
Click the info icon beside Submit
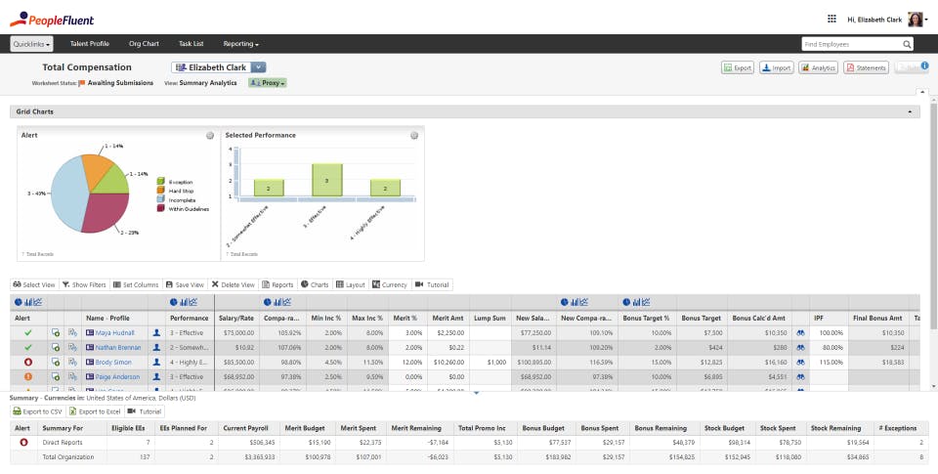click(925, 65)
